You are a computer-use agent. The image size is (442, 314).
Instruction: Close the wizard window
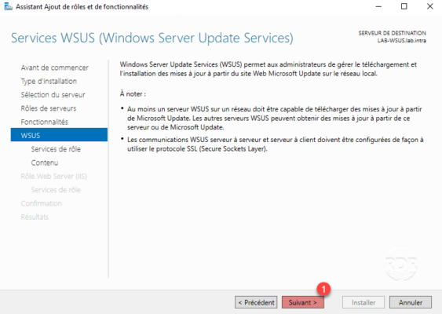point(429,6)
